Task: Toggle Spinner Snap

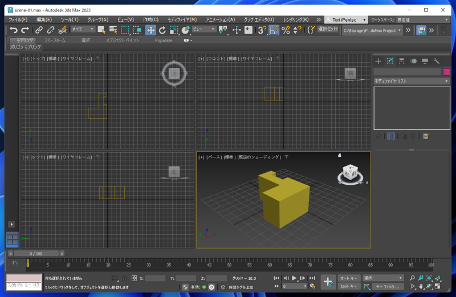Action: pyautogui.click(x=297, y=30)
